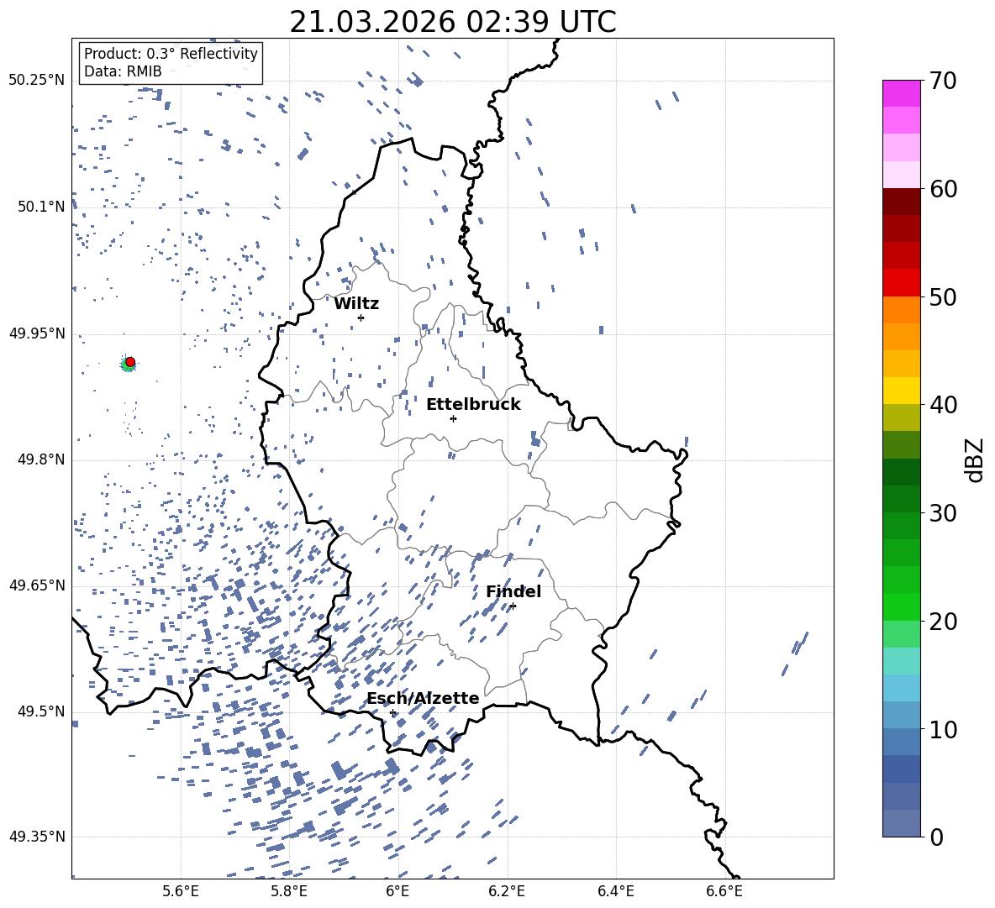This screenshot has width=995, height=908.
Task: Click the Data: RMIB text
Action: point(123,71)
